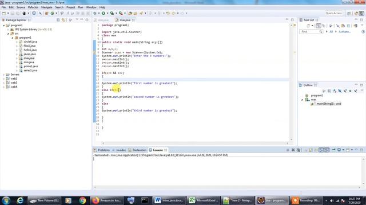The width and height of the screenshot is (366, 205).
Task: Switch to the max.java editor tab
Action: click(125, 20)
